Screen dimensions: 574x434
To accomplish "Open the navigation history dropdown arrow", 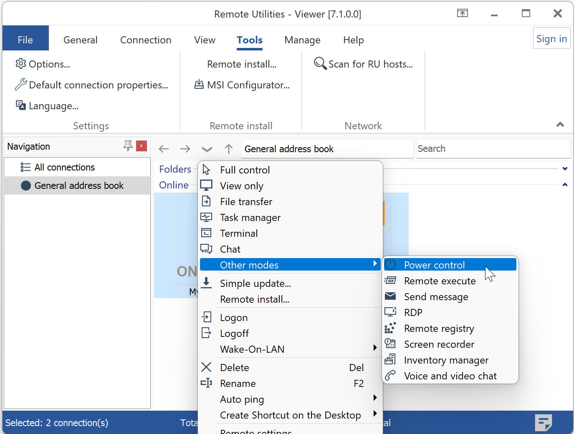I will click(x=207, y=149).
